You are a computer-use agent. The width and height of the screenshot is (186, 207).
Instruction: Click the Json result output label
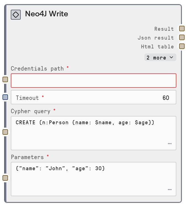point(156,38)
